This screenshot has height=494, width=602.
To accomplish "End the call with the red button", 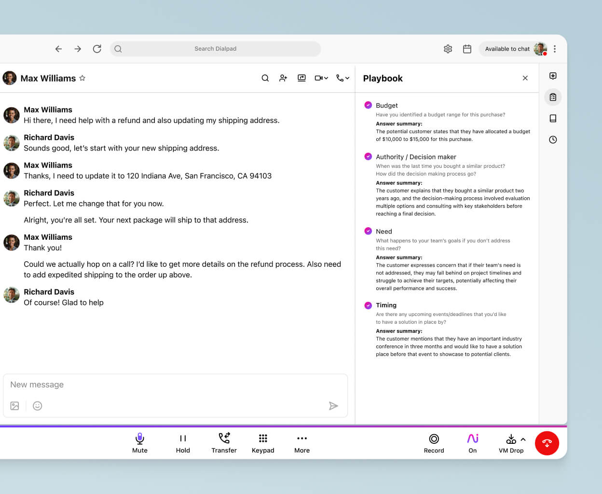I will pos(547,443).
